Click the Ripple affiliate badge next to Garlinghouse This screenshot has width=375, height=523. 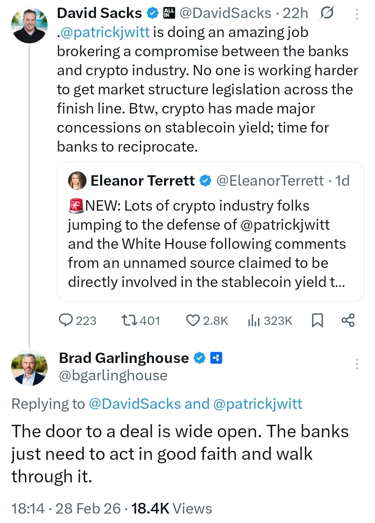pos(216,358)
